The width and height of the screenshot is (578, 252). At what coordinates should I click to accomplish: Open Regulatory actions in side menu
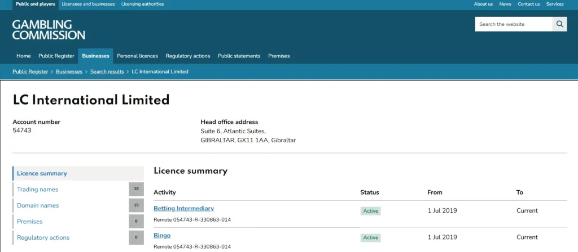point(43,238)
